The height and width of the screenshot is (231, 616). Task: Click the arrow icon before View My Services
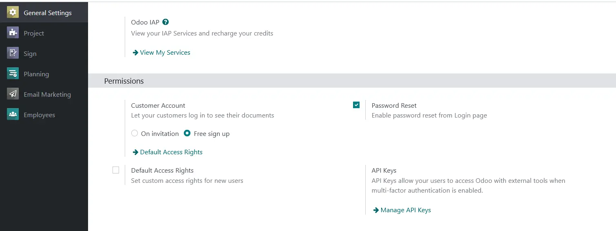pos(135,53)
